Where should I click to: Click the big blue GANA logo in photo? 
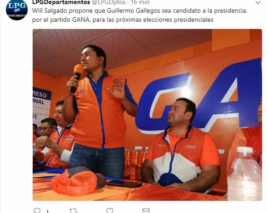click(199, 95)
